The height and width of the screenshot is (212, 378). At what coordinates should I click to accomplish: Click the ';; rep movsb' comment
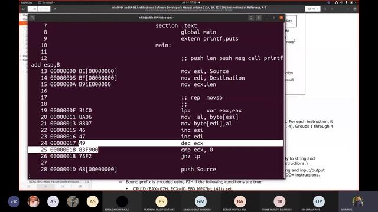click(x=201, y=97)
